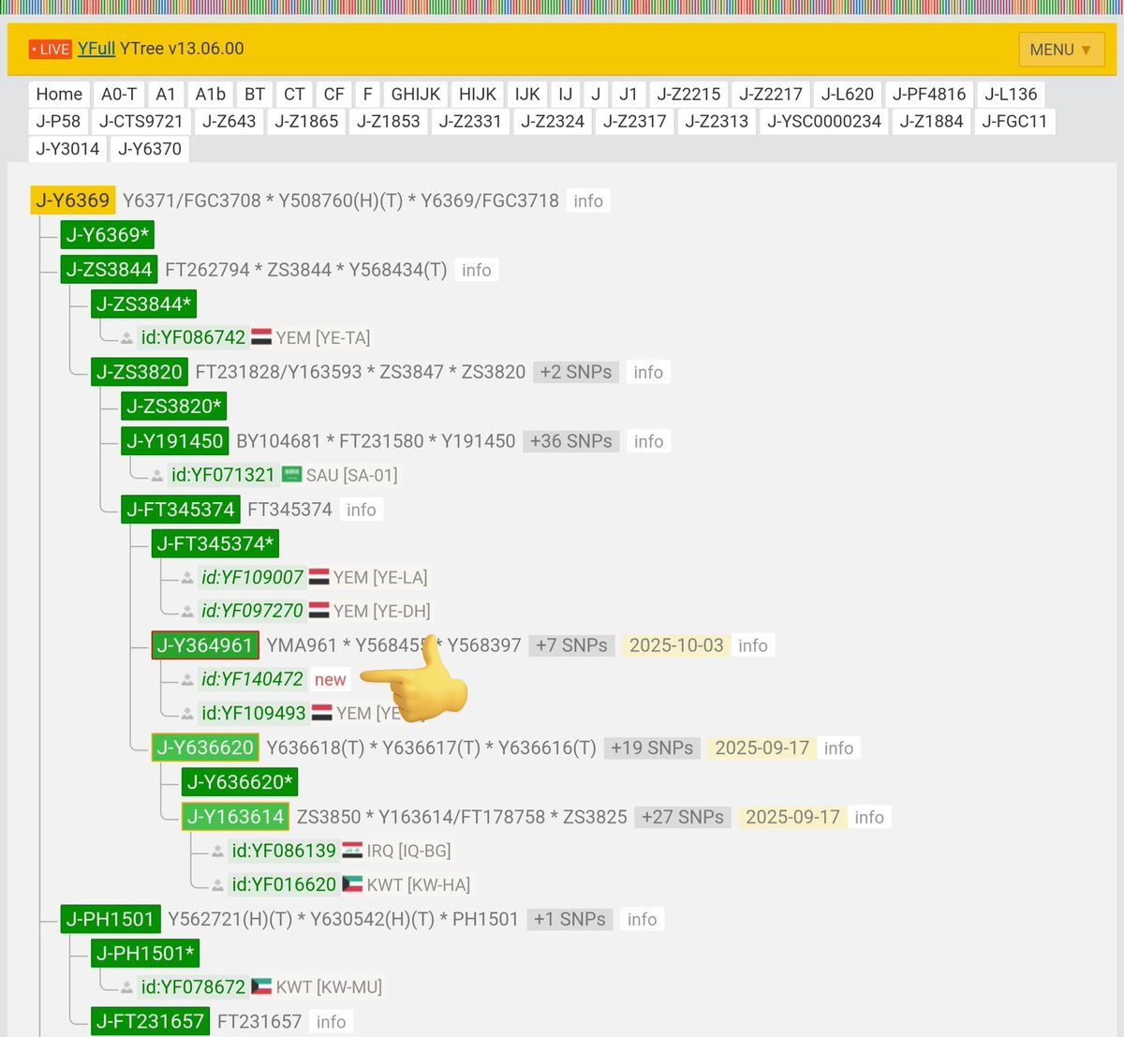1124x1037 pixels.
Task: Open the J-Y636620 branch
Action: coord(205,748)
